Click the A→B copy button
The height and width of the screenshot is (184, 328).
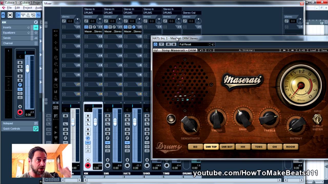pos(302,50)
